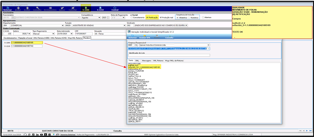Select the Recibos tab
Screen dimensions: 314x137
[87, 38]
